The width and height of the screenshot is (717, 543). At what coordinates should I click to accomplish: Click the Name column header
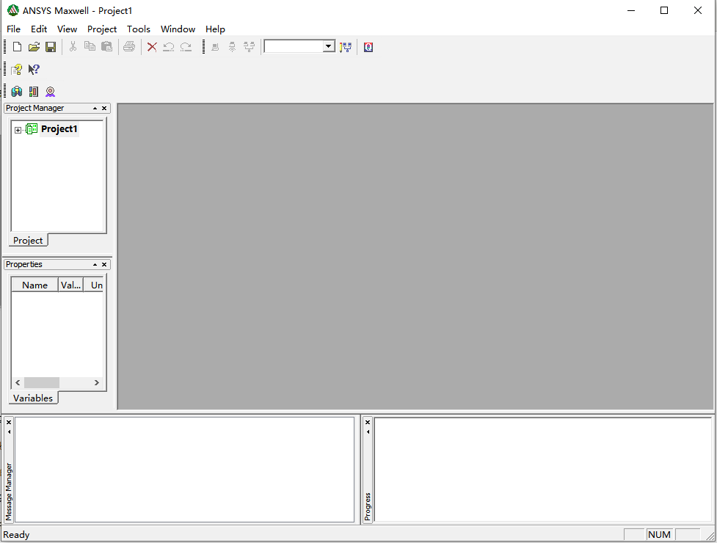34,285
